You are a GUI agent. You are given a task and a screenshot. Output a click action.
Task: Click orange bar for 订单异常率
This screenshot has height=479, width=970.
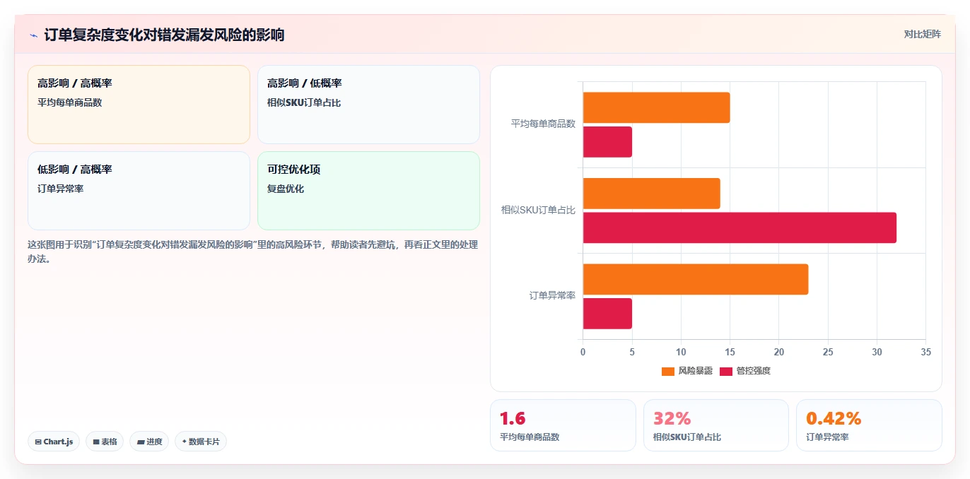(x=696, y=279)
